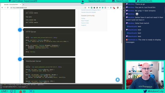Click the Mixer viewer count icon
Viewport: 165px width, 93px height.
coord(31,91)
